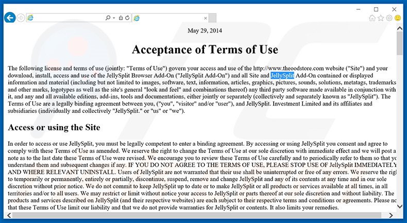Viewport: 407px width, 223px height.
Task: Go to the Home page icon
Action: coord(372,18)
